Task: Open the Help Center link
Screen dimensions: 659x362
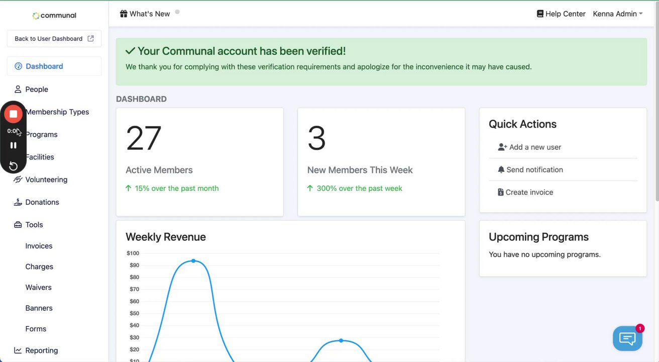Action: [x=561, y=14]
